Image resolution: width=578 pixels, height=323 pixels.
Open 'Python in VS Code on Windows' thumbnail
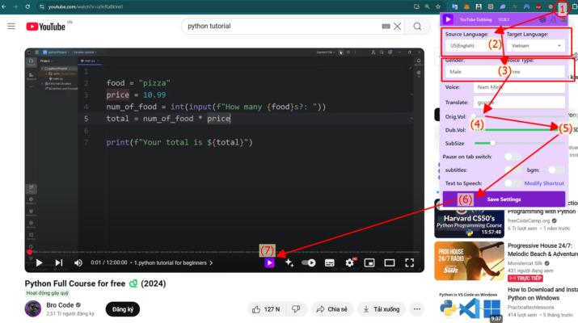[469, 306]
